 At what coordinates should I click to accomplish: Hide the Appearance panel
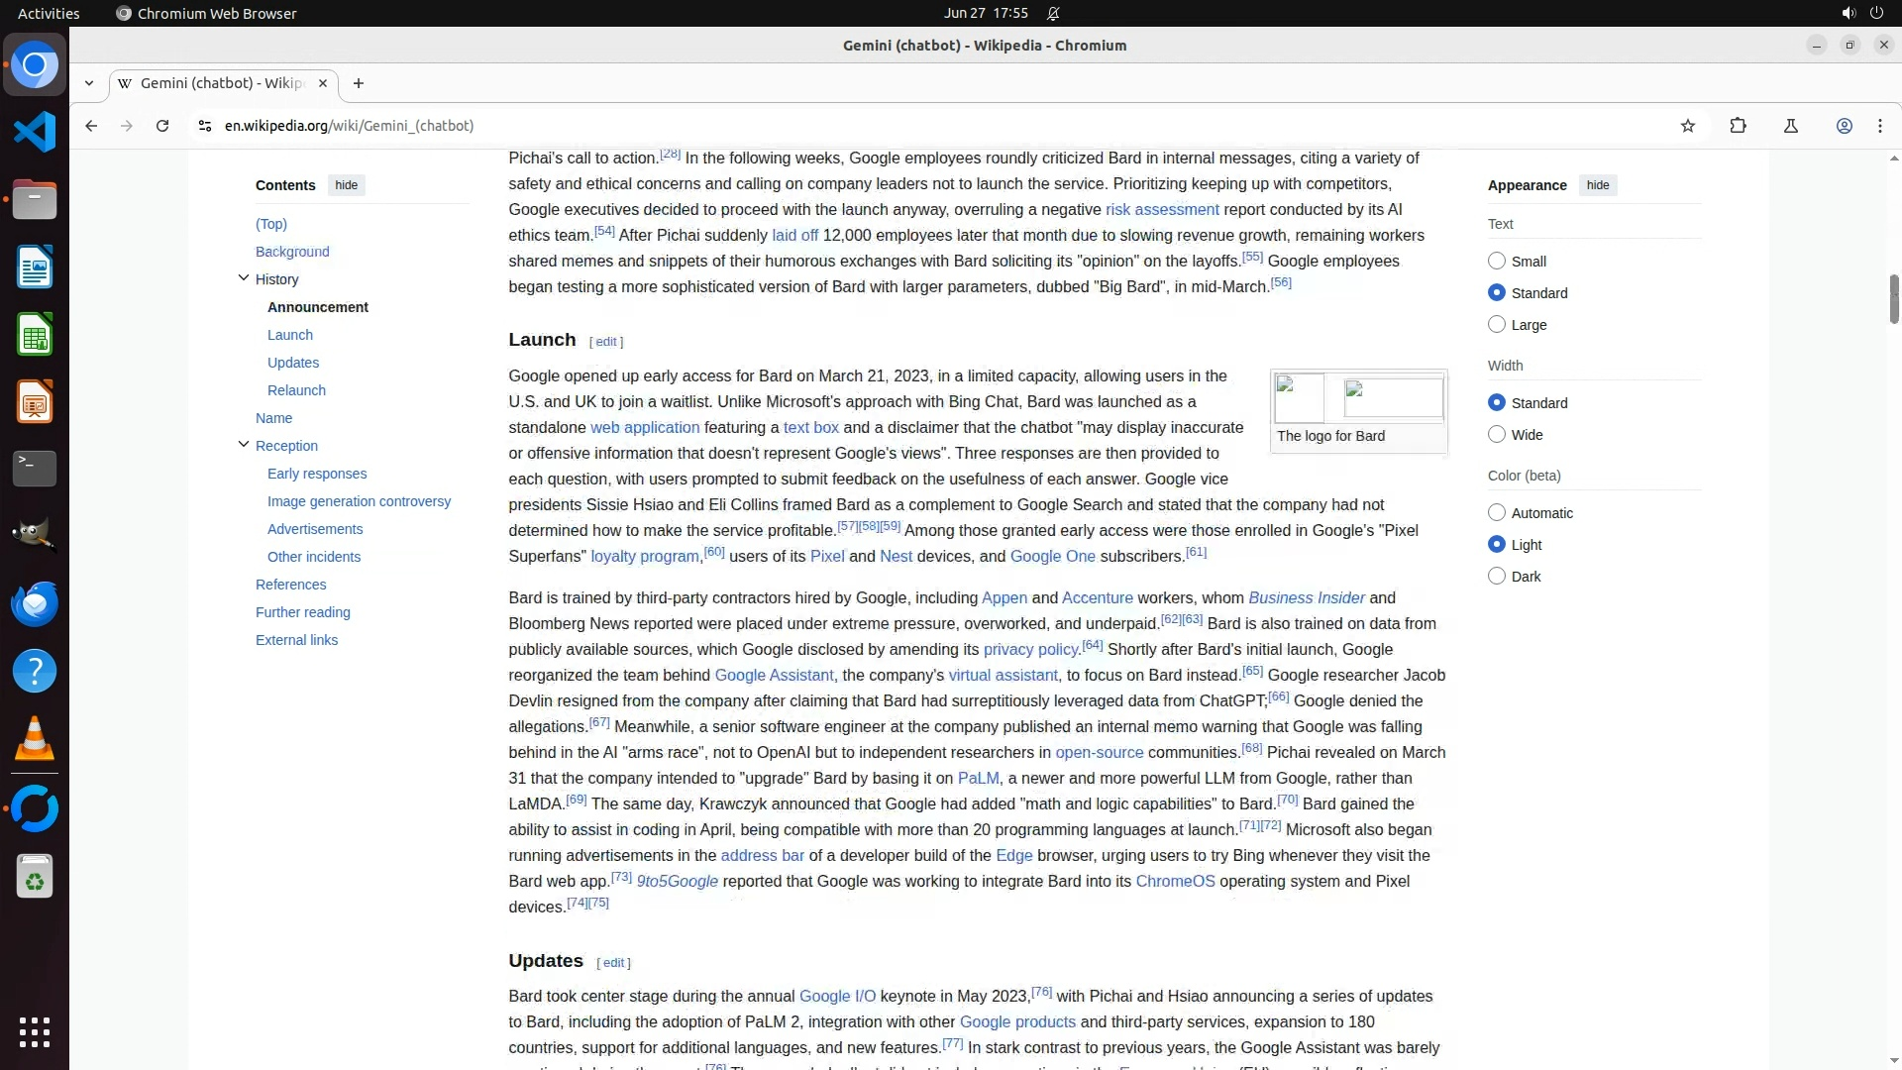pos(1597,185)
